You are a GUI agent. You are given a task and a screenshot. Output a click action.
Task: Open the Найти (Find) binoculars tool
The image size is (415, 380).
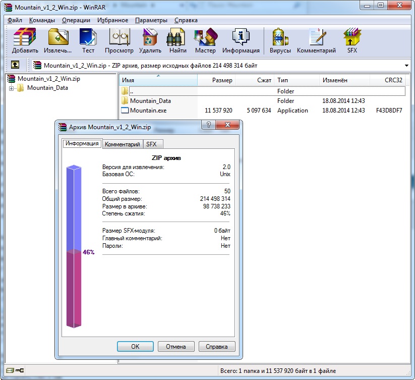pyautogui.click(x=178, y=40)
